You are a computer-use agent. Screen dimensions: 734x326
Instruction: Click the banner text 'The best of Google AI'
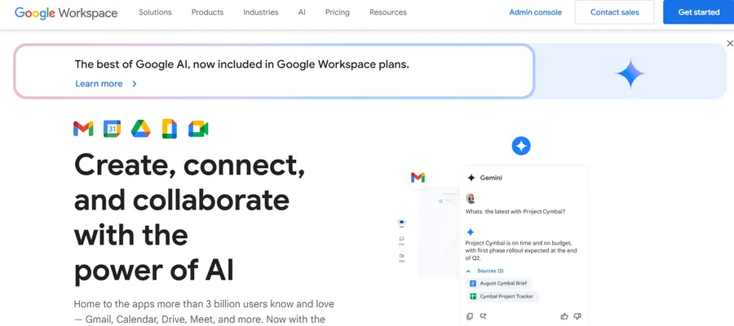point(132,64)
